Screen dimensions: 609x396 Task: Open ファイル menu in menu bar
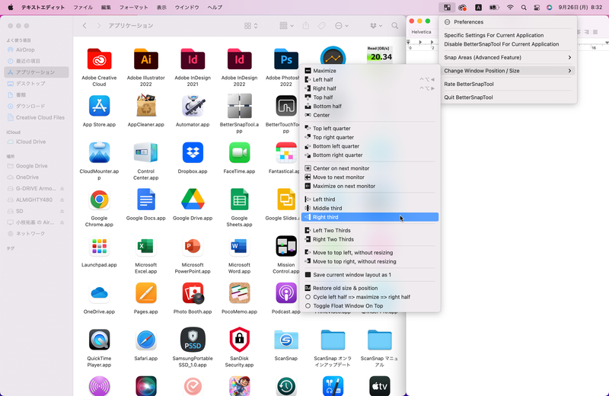(x=83, y=7)
